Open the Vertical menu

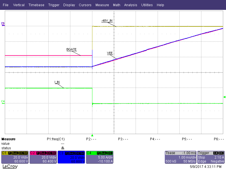pos(19,5)
